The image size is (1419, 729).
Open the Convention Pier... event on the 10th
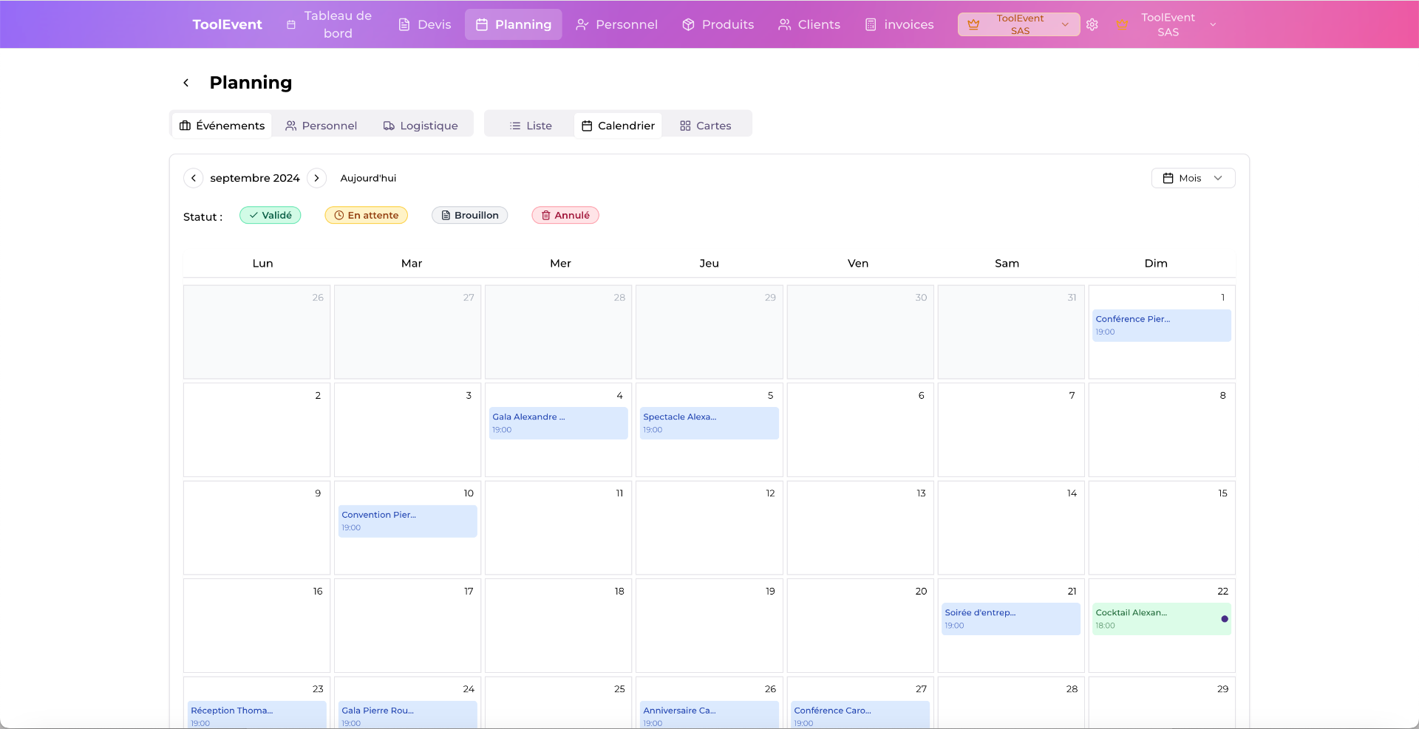(x=407, y=521)
